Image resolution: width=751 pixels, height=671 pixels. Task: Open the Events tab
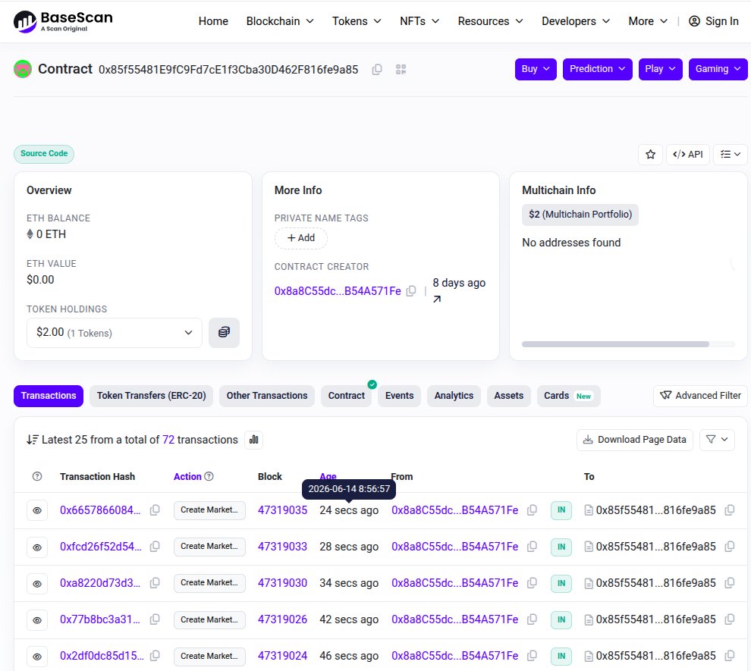(400, 396)
